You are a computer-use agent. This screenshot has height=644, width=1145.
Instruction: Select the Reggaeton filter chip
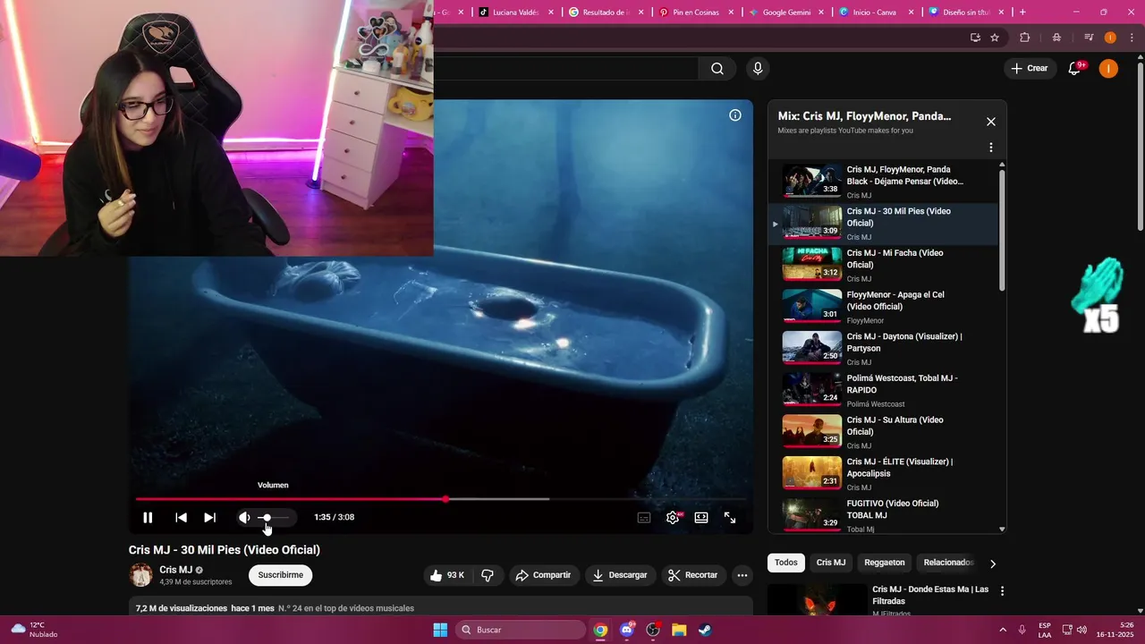[885, 563]
